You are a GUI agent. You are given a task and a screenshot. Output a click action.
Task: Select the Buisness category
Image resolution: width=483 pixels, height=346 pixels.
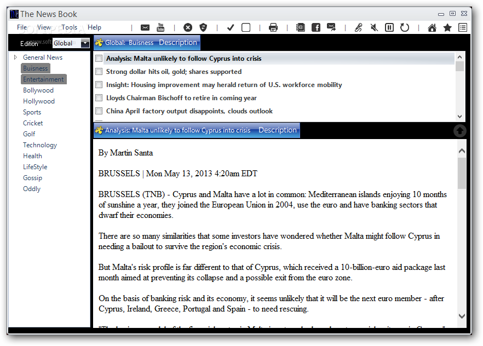click(36, 68)
